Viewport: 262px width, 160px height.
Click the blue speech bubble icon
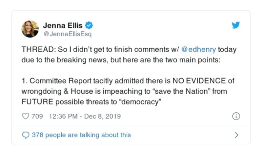(25, 135)
